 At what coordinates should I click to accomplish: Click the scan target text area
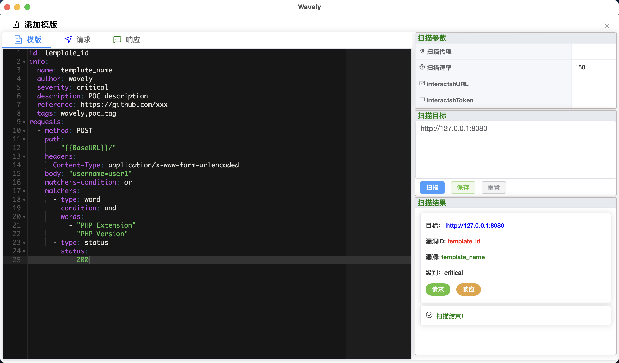(515, 150)
